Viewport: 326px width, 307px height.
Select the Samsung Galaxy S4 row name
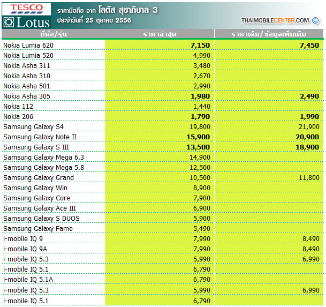(33, 127)
